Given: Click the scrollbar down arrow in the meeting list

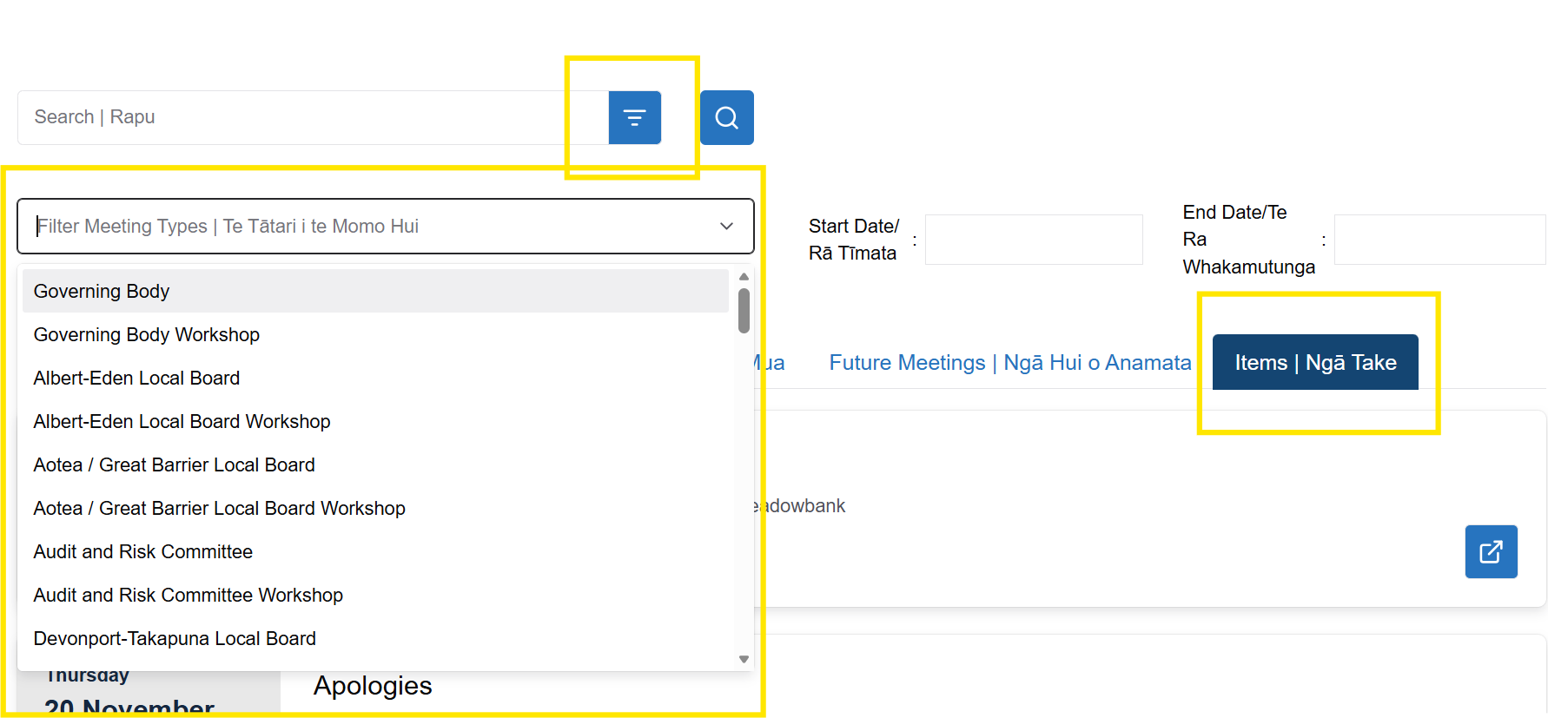Looking at the screenshot, I should [x=744, y=658].
